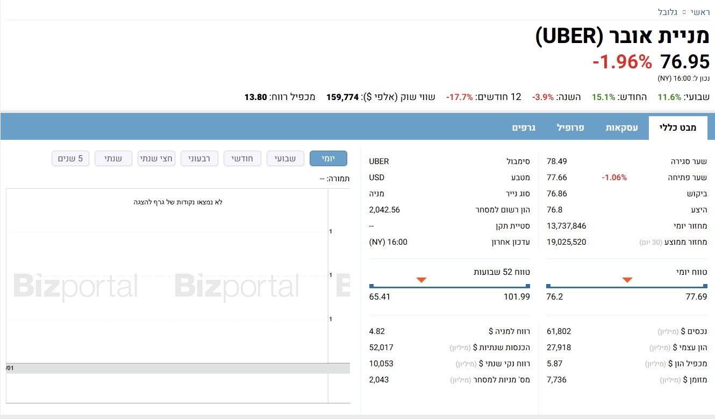Select the חצי שנתי chart range button
The image size is (715, 419).
156,159
